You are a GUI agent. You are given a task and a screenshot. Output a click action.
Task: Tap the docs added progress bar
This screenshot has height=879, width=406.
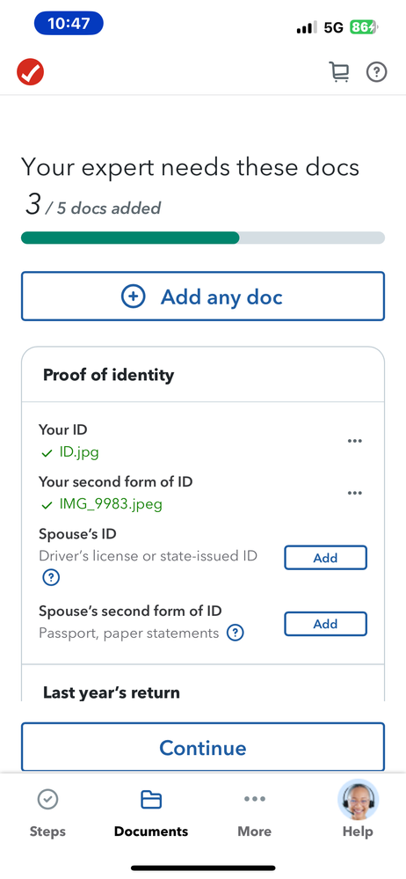pos(203,238)
